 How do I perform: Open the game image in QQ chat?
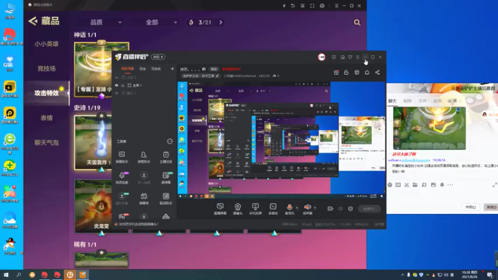[430, 128]
